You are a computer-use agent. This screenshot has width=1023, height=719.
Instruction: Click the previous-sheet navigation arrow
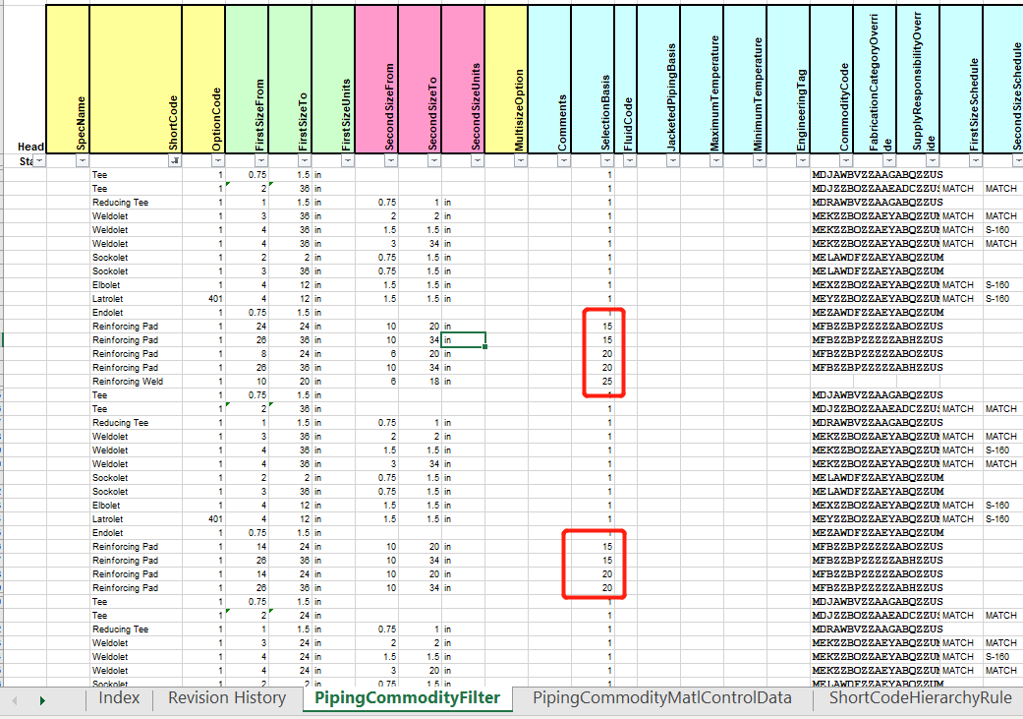(15, 700)
